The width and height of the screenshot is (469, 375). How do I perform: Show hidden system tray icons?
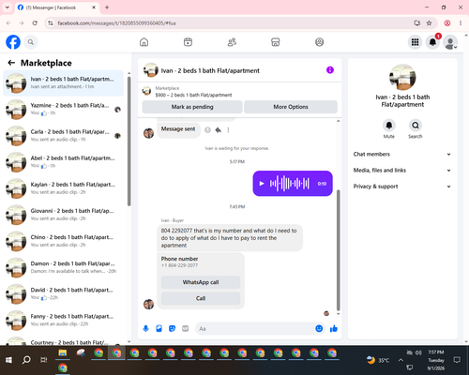point(401,360)
